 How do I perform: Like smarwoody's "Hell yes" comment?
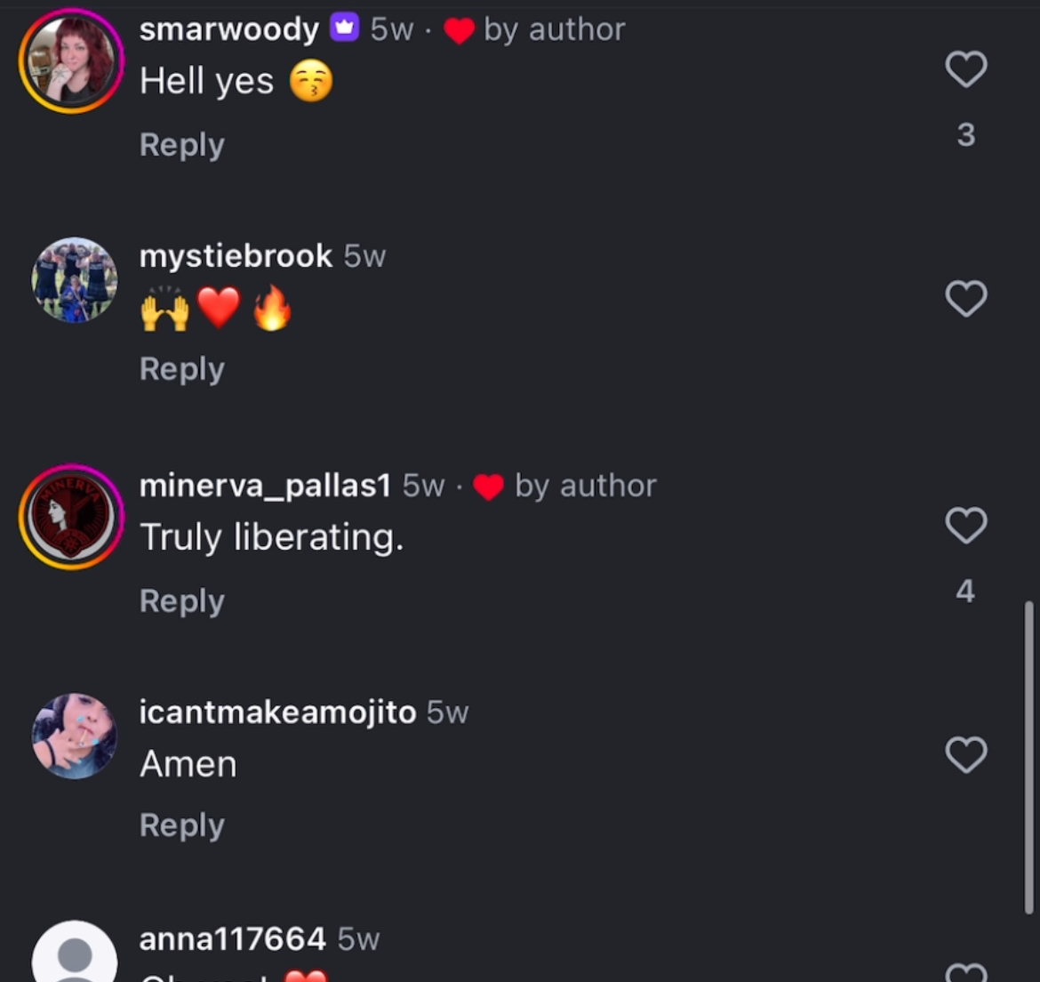[x=965, y=69]
